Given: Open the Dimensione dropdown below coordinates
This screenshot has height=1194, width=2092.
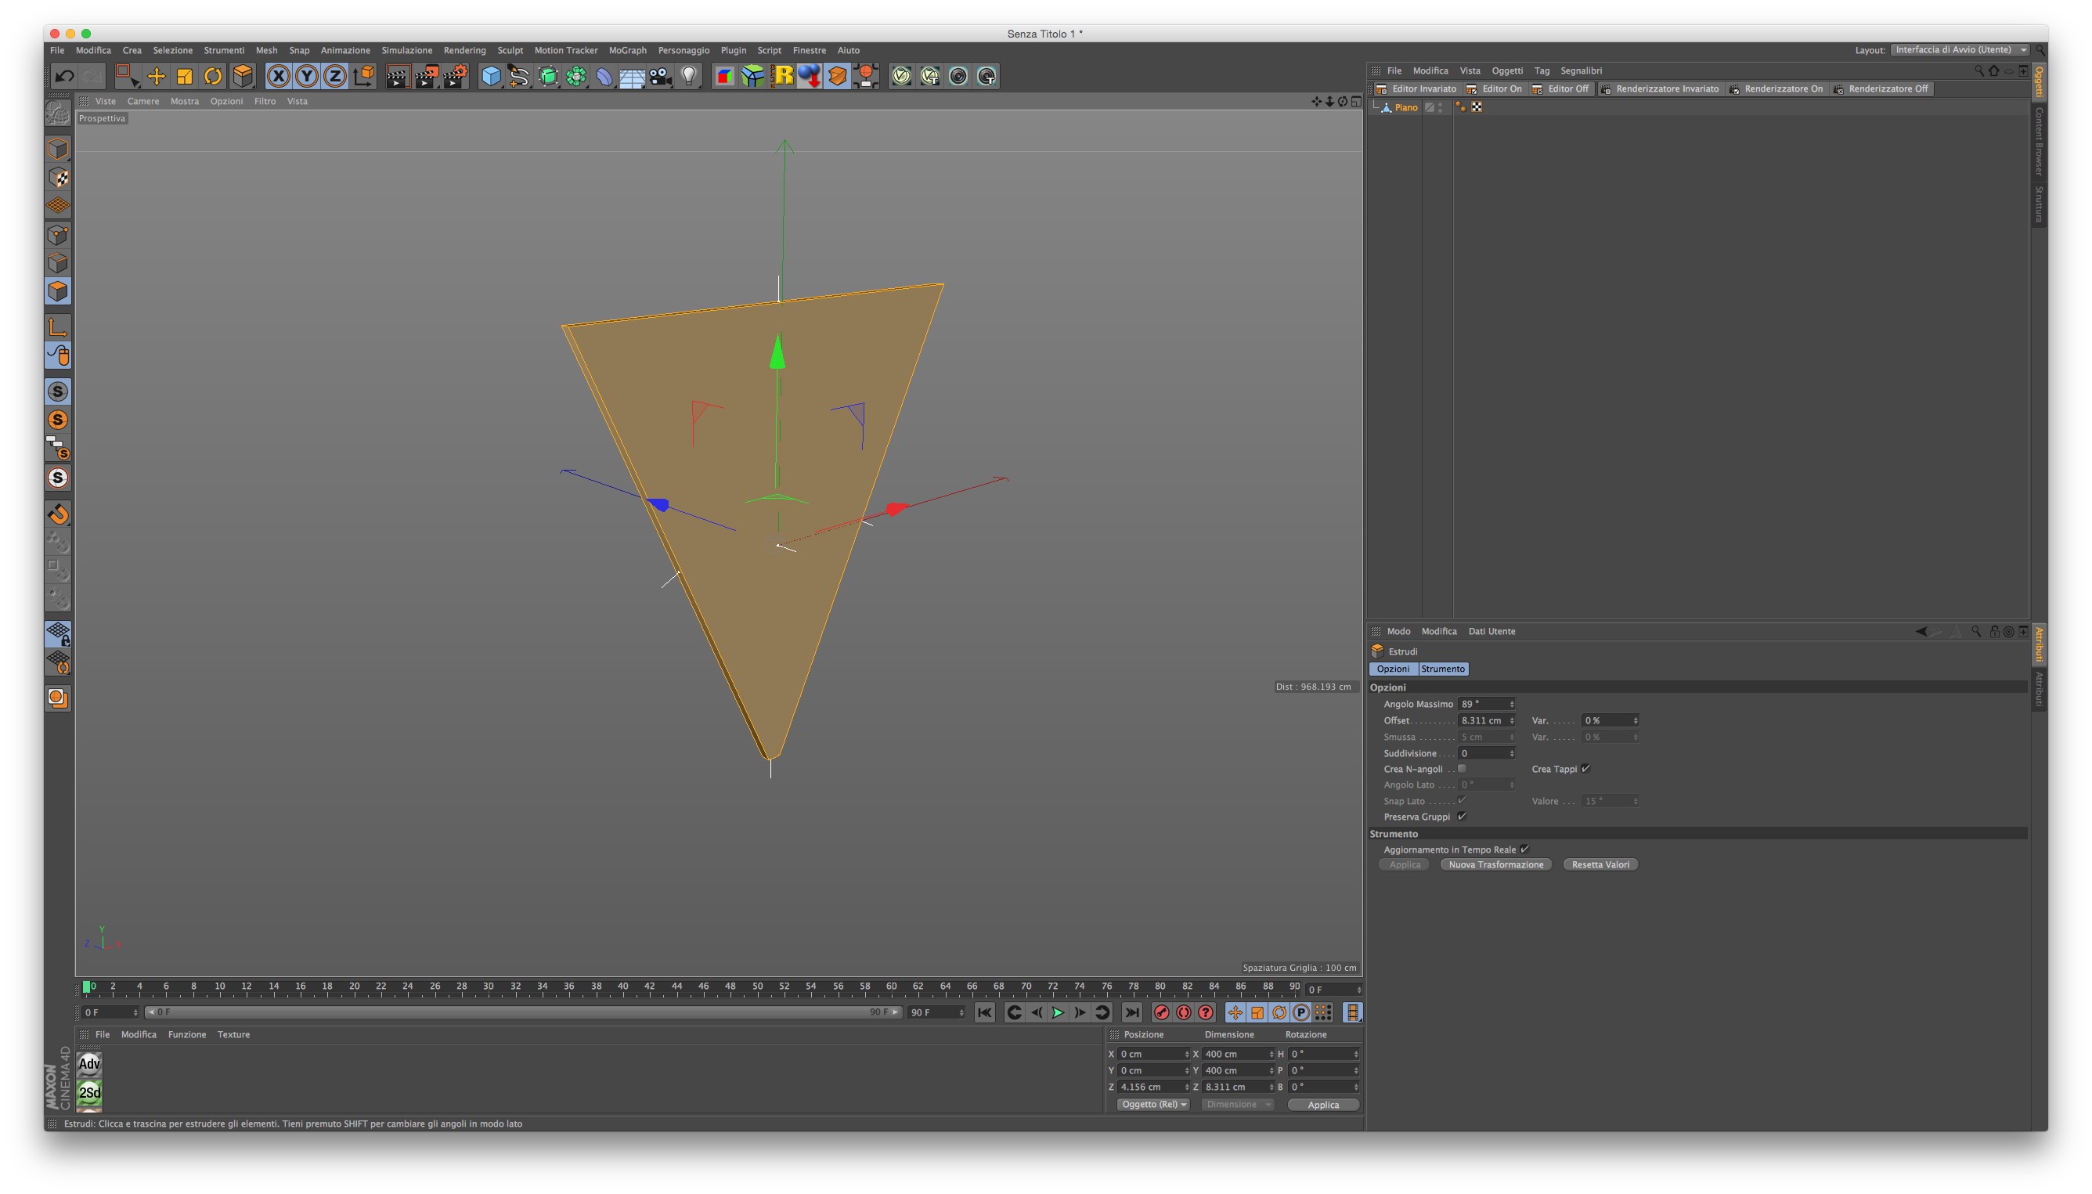Looking at the screenshot, I should pos(1238,1105).
